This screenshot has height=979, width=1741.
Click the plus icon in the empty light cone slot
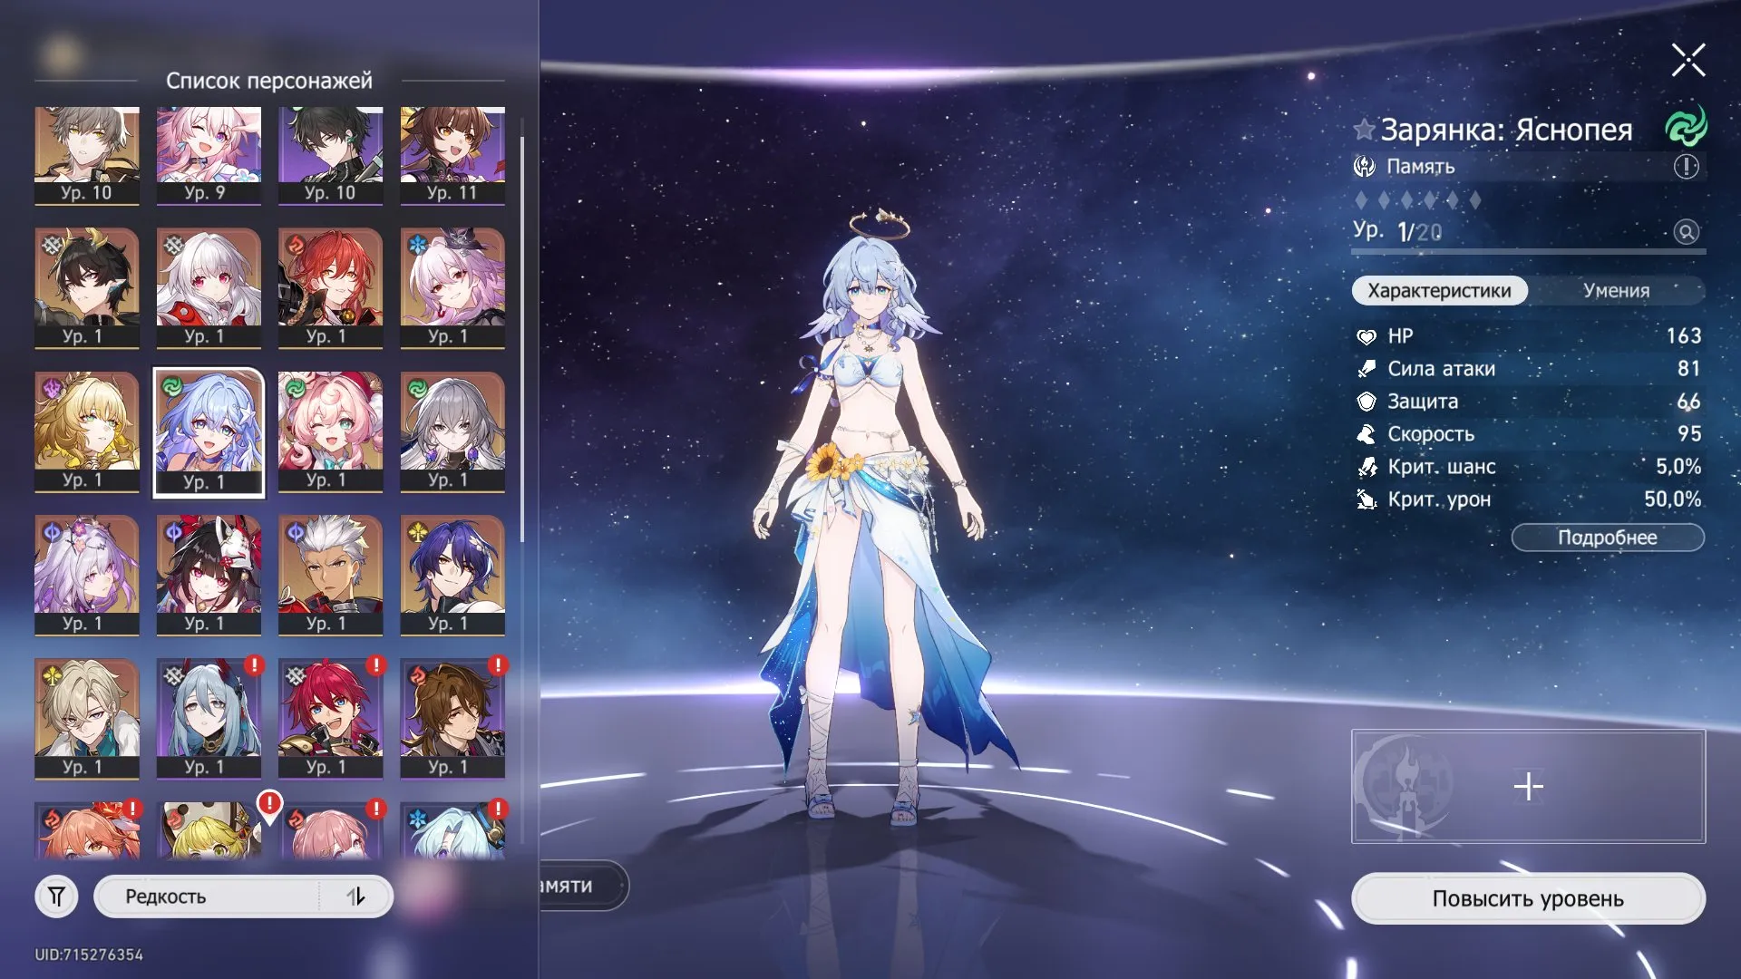pos(1528,786)
